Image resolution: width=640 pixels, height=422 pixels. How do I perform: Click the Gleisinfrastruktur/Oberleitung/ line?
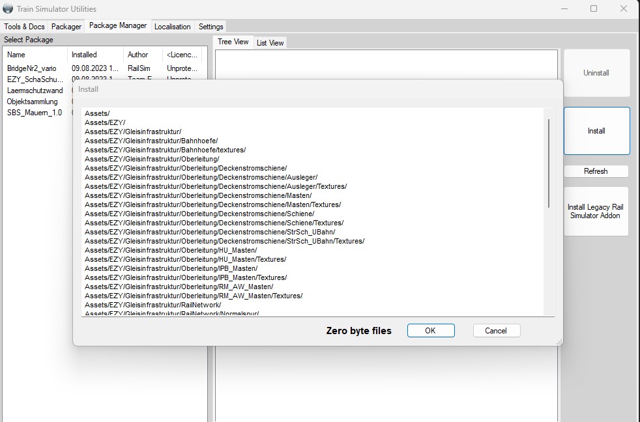coord(152,159)
